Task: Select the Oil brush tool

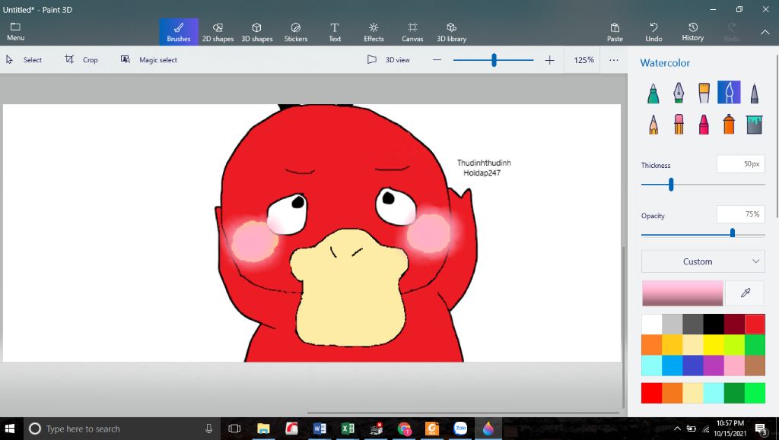Action: coord(704,93)
